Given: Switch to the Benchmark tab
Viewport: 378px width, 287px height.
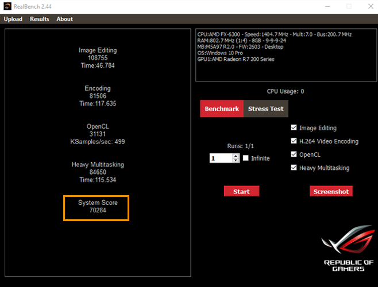Looking at the screenshot, I should [222, 108].
